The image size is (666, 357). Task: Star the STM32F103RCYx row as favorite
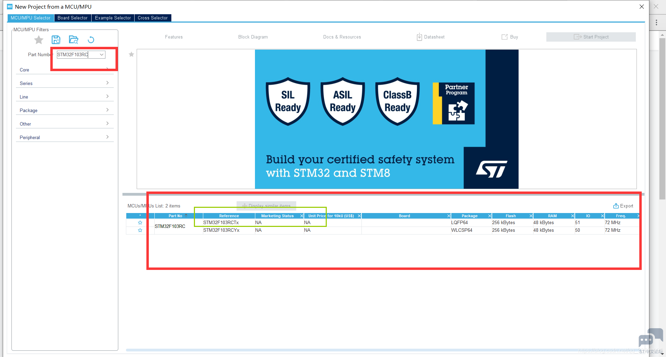pyautogui.click(x=140, y=230)
